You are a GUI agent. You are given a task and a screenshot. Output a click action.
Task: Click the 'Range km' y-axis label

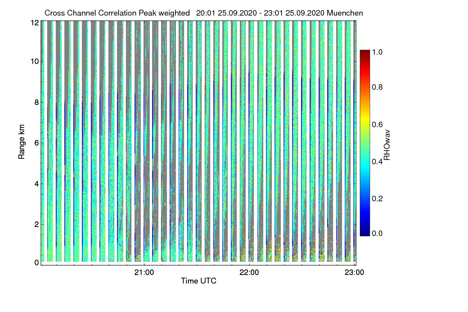pyautogui.click(x=21, y=142)
